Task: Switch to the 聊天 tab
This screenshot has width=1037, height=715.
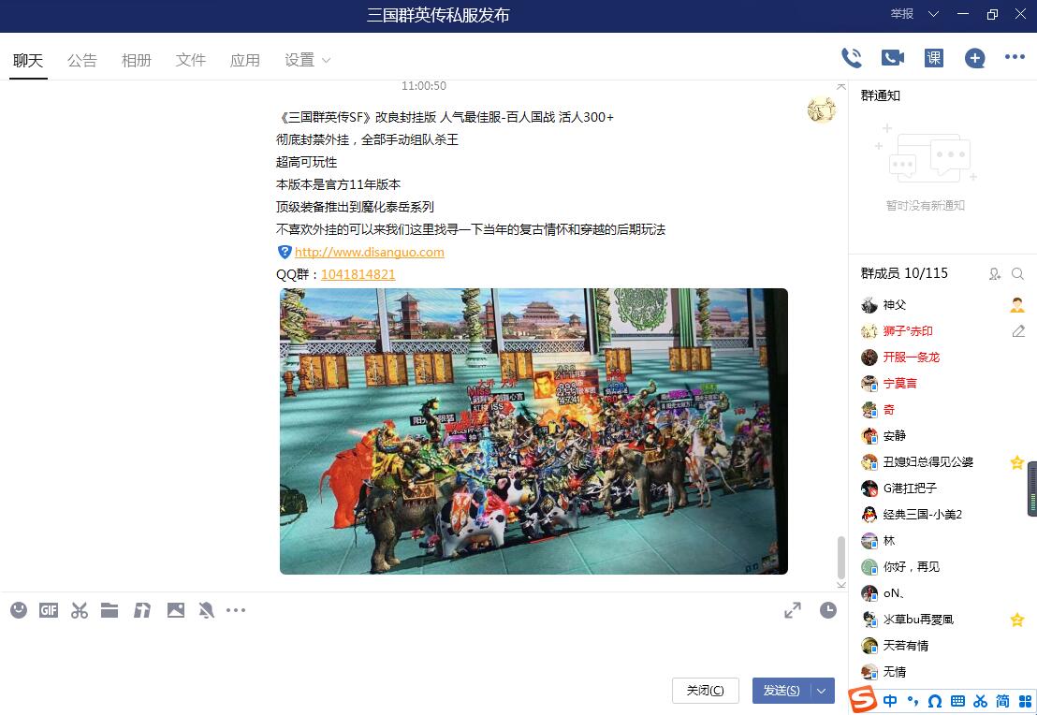Action: click(x=28, y=60)
